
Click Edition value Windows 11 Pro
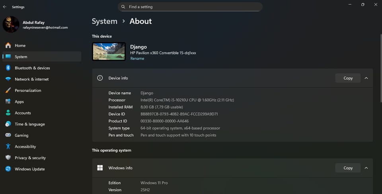[154, 183]
